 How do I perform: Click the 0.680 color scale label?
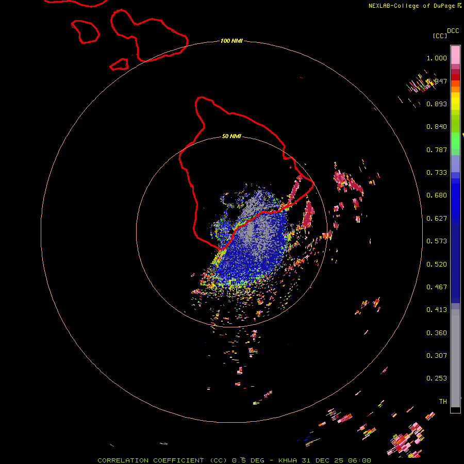coord(437,195)
